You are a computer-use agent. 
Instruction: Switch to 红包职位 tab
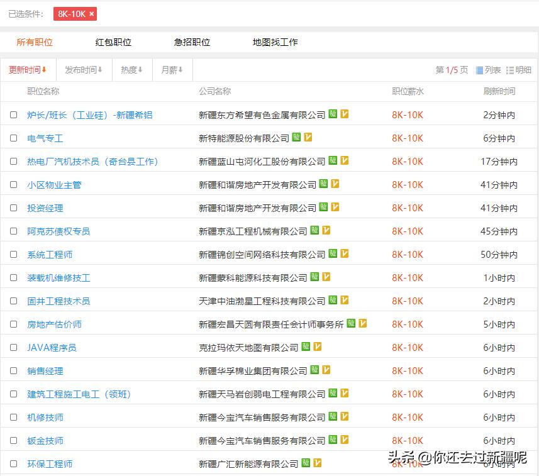[113, 42]
